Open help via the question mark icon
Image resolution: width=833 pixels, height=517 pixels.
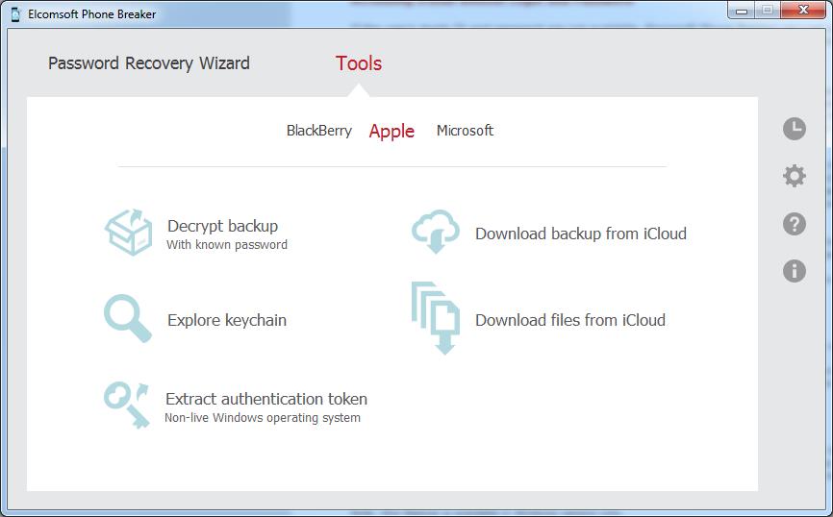pyautogui.click(x=795, y=224)
